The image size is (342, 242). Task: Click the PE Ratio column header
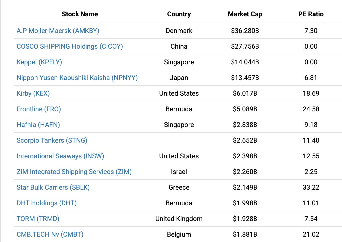[x=311, y=14]
